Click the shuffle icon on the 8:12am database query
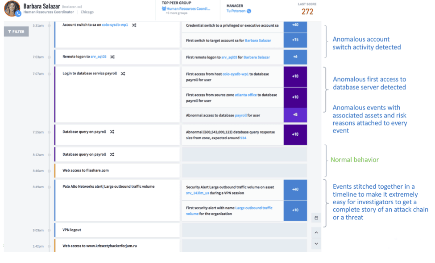This screenshot has width=435, height=263. [112, 154]
